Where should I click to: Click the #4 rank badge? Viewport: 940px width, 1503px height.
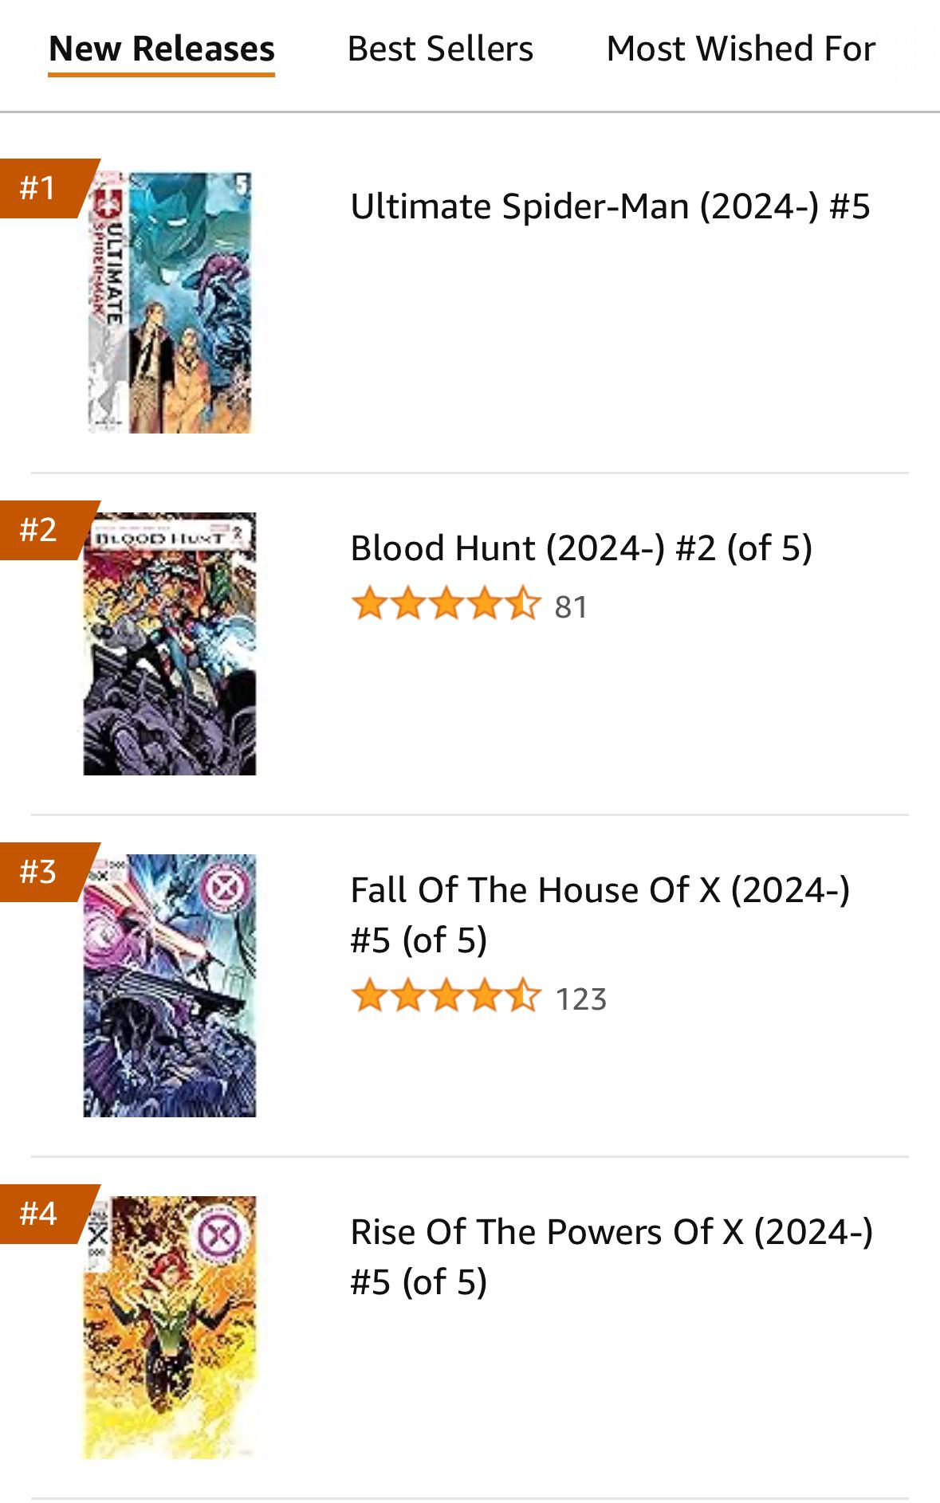pyautogui.click(x=40, y=1214)
